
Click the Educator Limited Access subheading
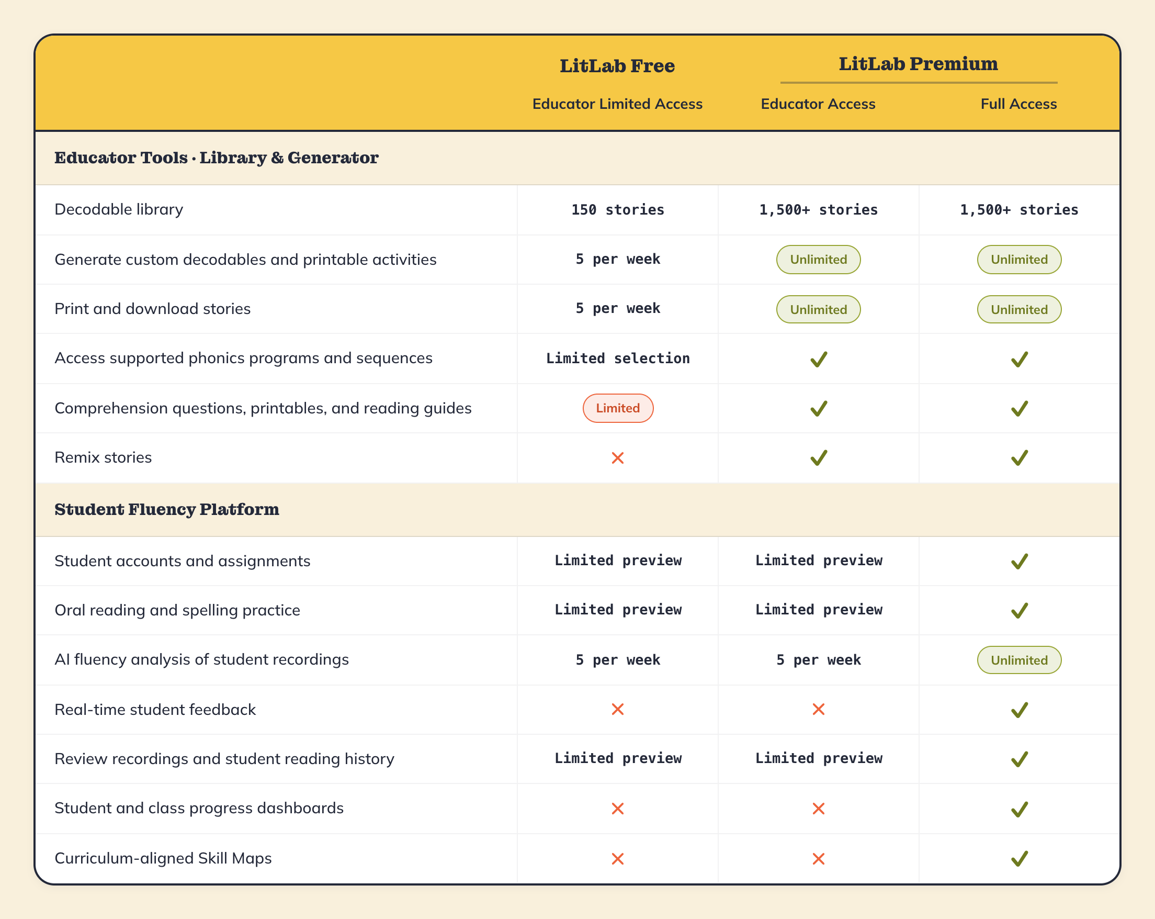[x=617, y=104]
